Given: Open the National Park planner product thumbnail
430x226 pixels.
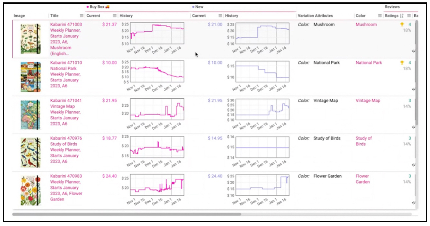Looking at the screenshot, I should [x=31, y=77].
